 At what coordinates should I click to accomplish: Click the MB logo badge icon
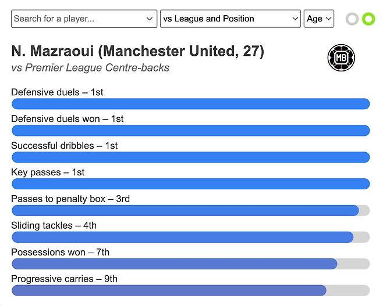point(341,58)
